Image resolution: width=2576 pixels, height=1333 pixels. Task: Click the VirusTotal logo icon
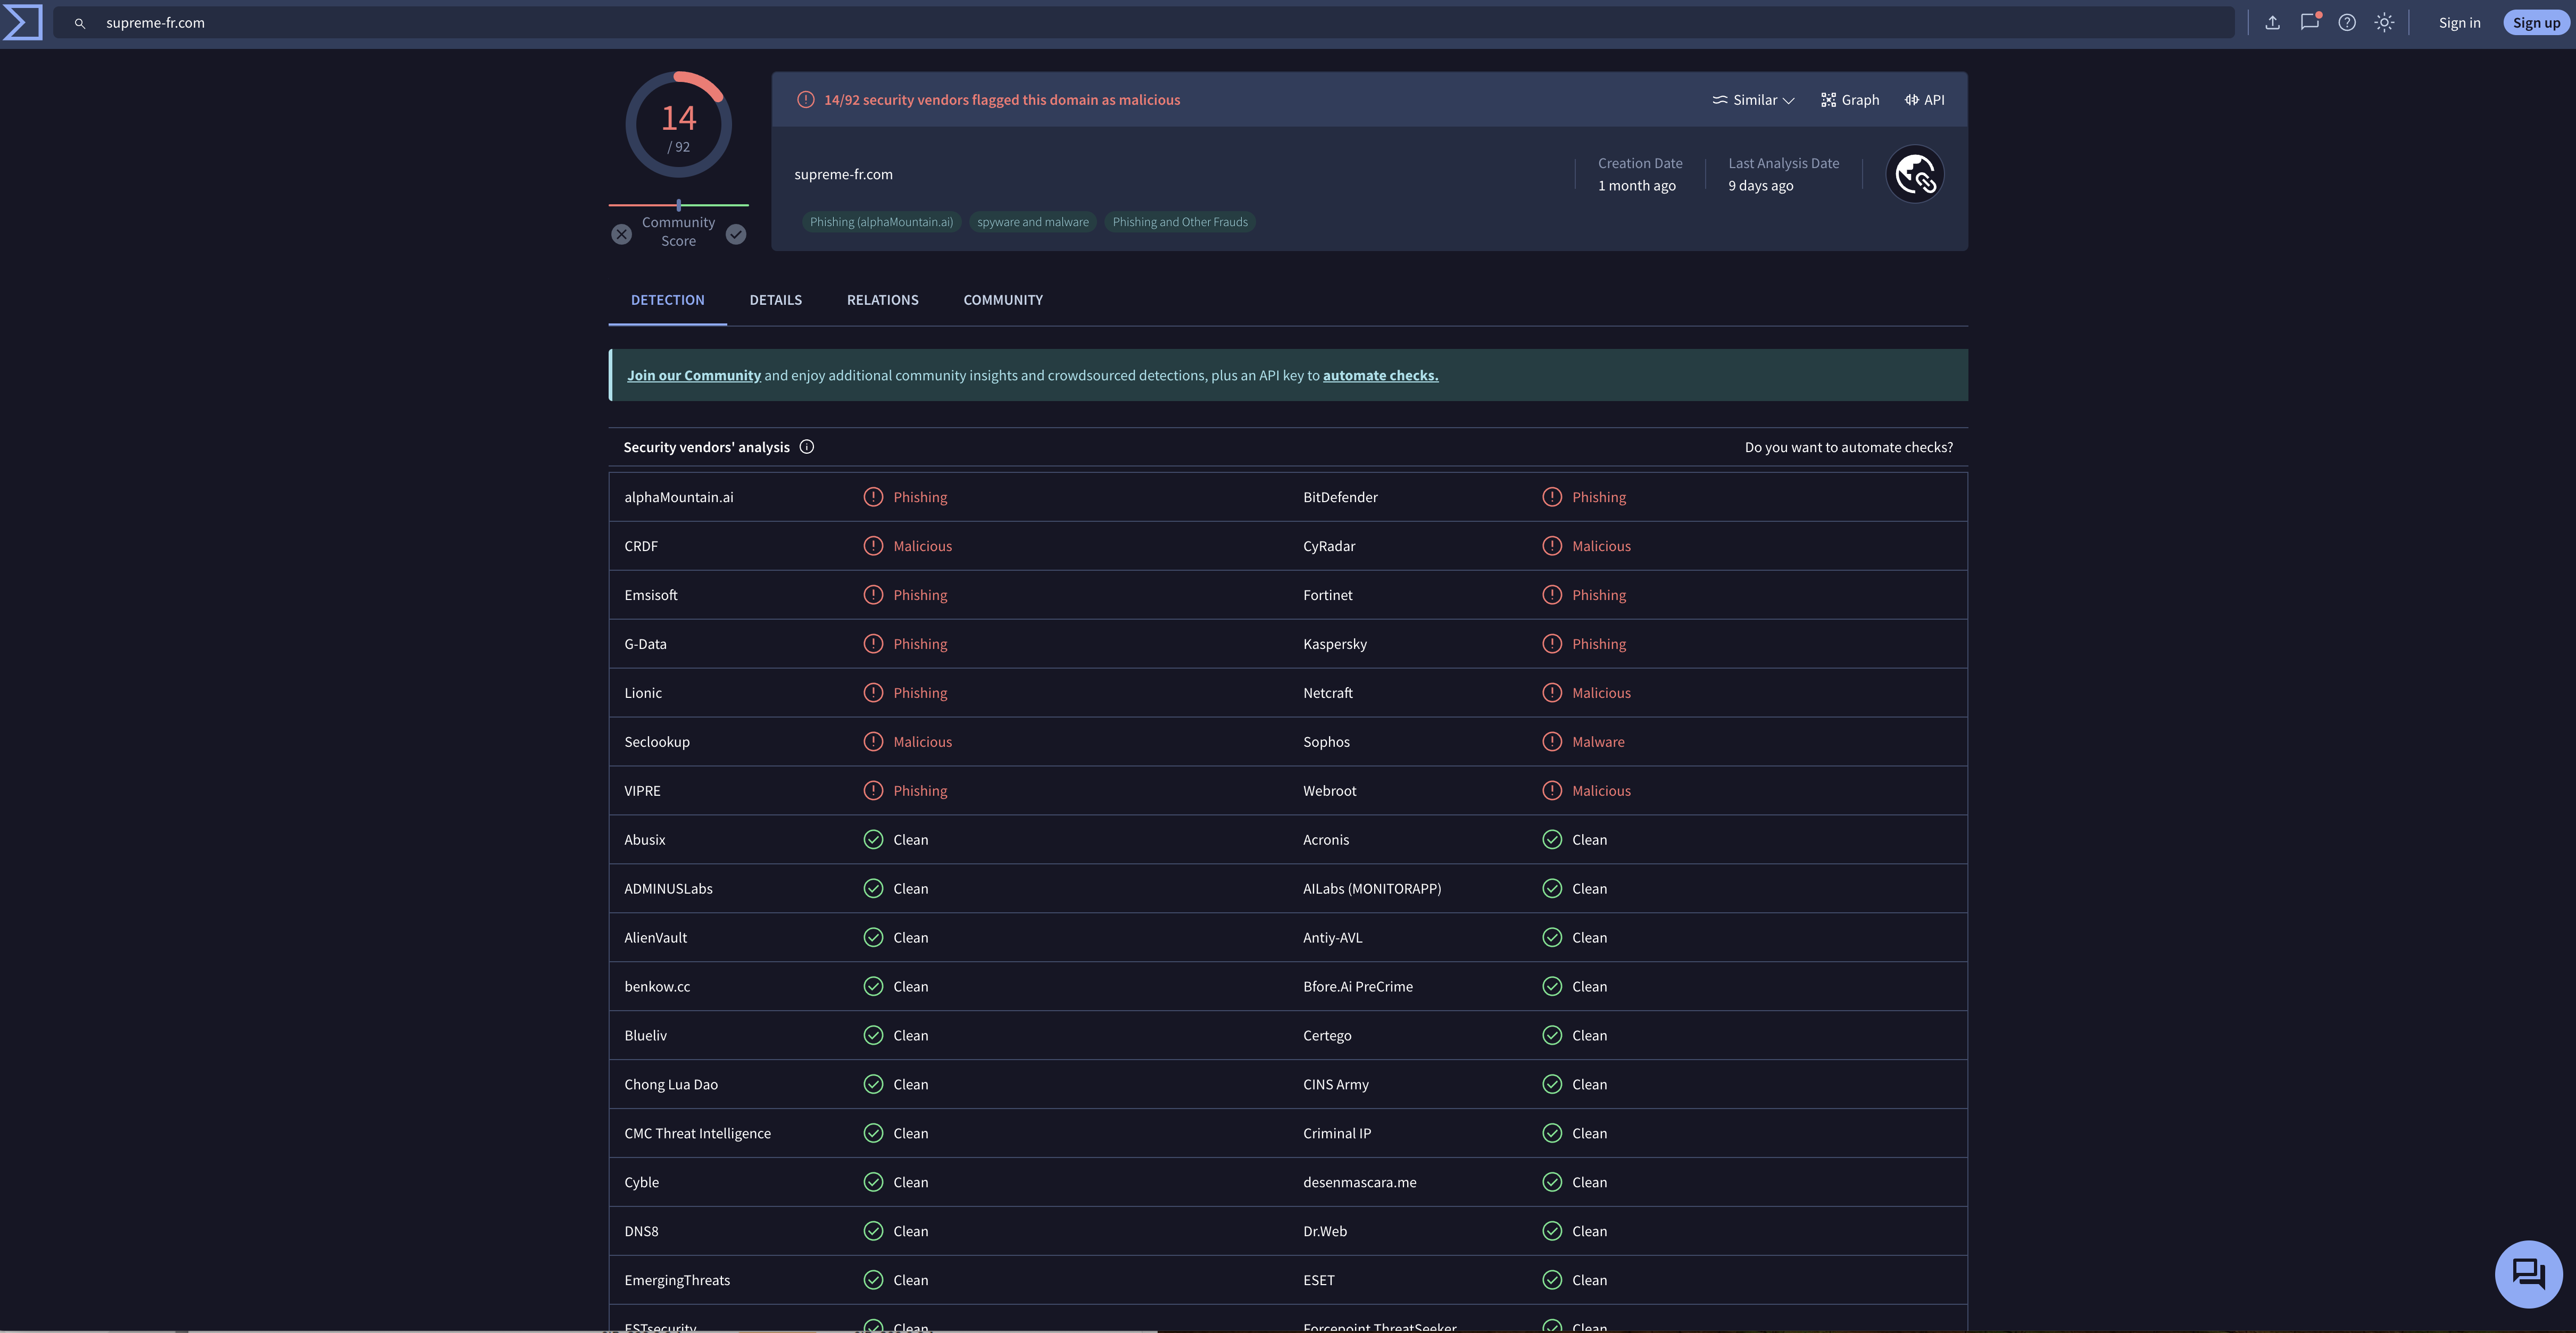pyautogui.click(x=22, y=22)
